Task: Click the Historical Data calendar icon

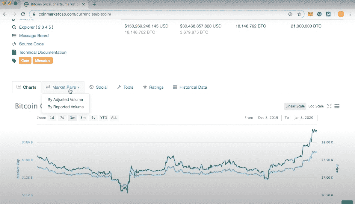Action: coord(175,87)
